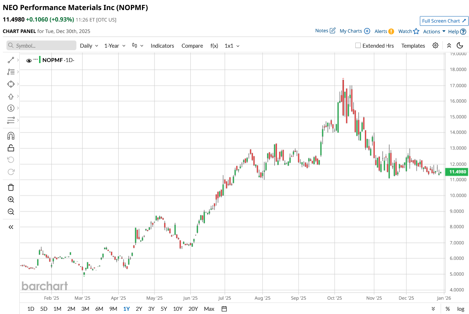Select the 10Y time range
This screenshot has width=469, height=314.
point(177,309)
